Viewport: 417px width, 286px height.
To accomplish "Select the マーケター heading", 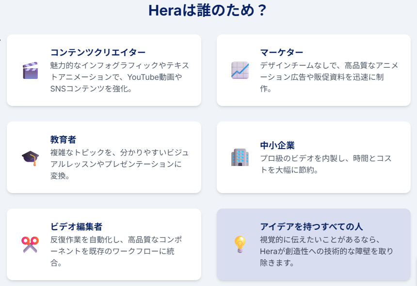I will pos(282,52).
